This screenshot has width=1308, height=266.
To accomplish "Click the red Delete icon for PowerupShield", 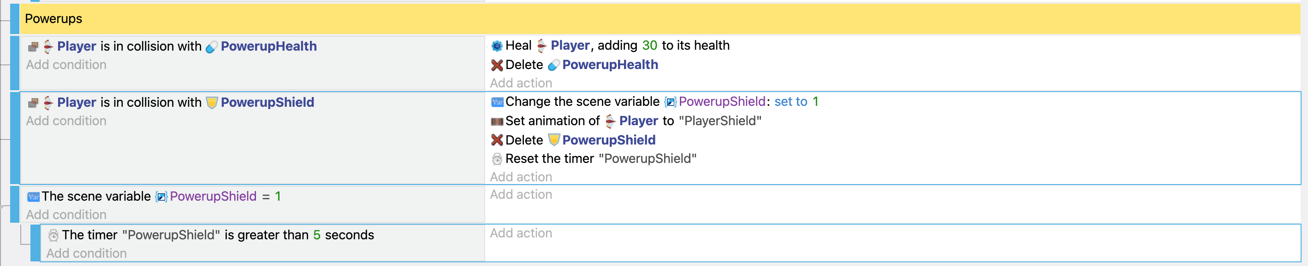I will click(x=497, y=140).
